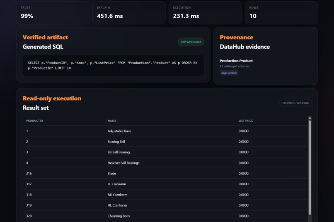This screenshot has width=334, height=222.
Task: Click the EXECUTION 231.3 ms value
Action: click(186, 16)
